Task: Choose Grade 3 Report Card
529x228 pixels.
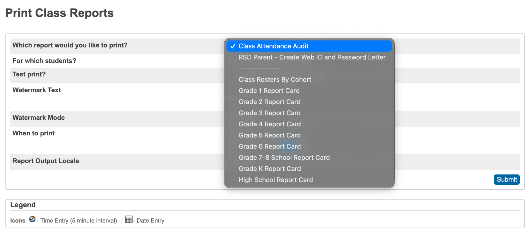Action: click(x=309, y=113)
